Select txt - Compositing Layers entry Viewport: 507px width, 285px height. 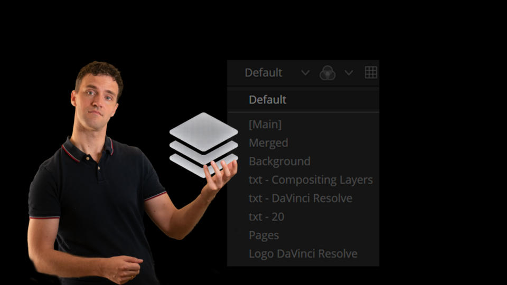tap(311, 179)
